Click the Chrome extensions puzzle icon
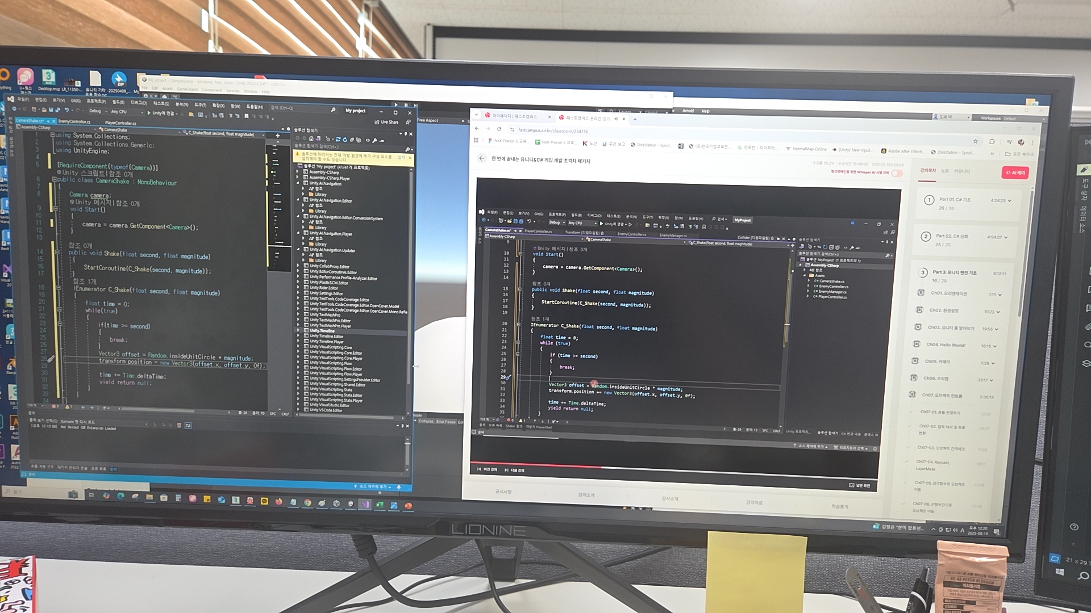The height and width of the screenshot is (613, 1091). click(x=992, y=141)
